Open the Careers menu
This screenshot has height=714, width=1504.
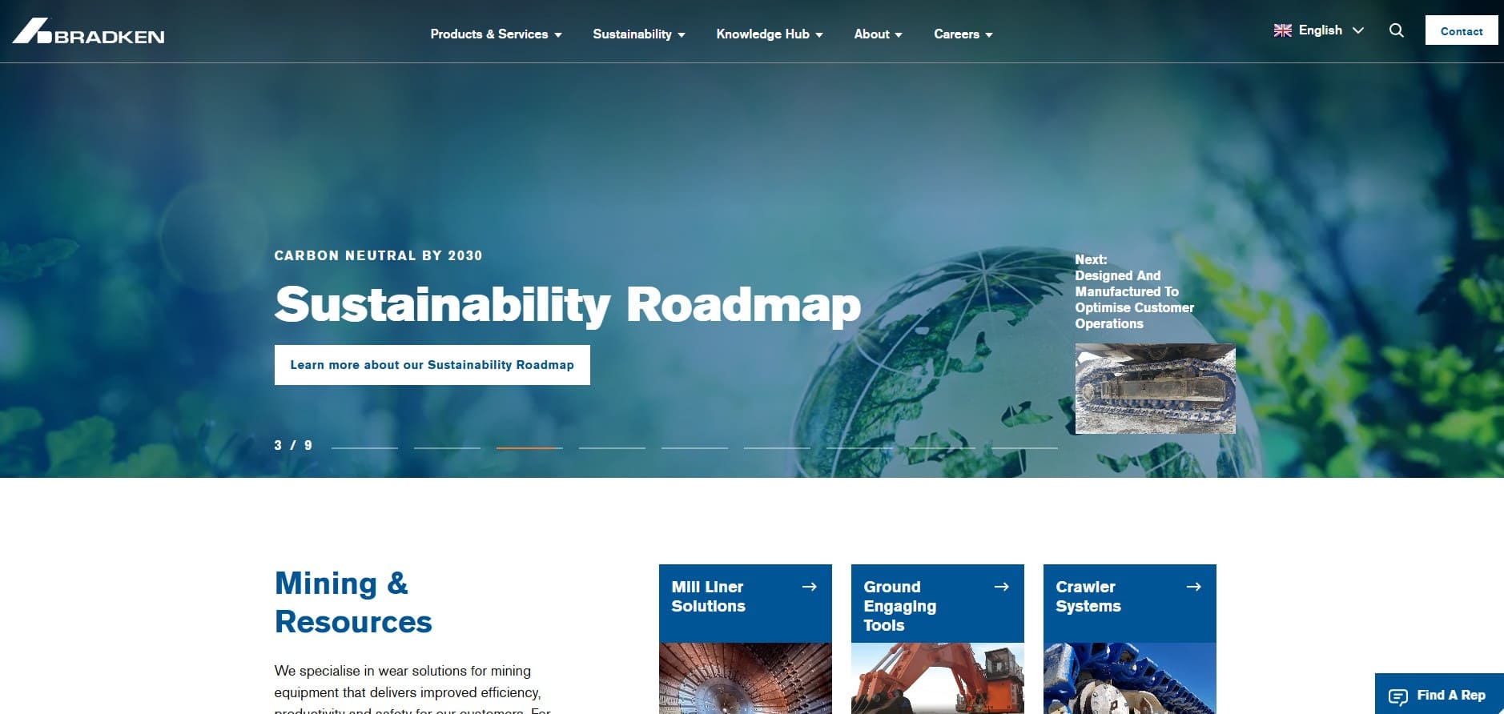point(963,34)
